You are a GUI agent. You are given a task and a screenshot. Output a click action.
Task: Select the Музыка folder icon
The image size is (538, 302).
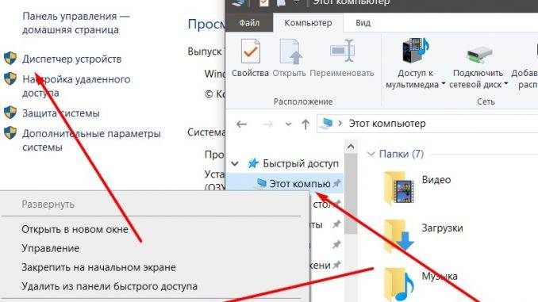[x=398, y=285]
